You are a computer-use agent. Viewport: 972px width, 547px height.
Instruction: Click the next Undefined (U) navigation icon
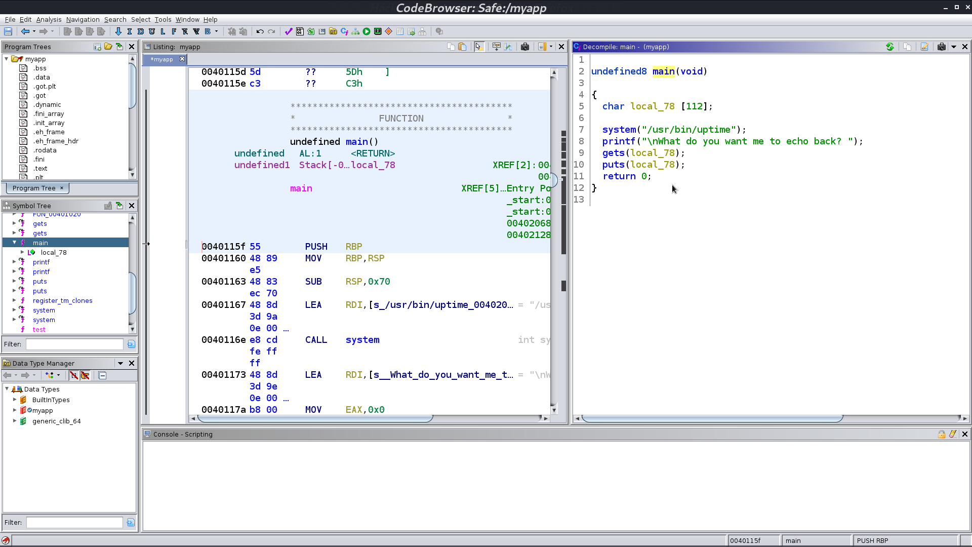[x=152, y=31]
